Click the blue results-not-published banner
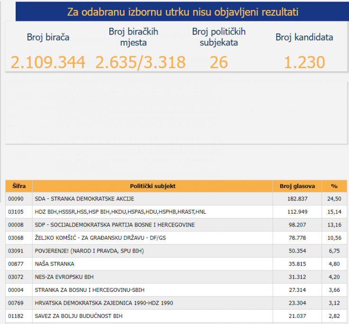 pos(182,12)
